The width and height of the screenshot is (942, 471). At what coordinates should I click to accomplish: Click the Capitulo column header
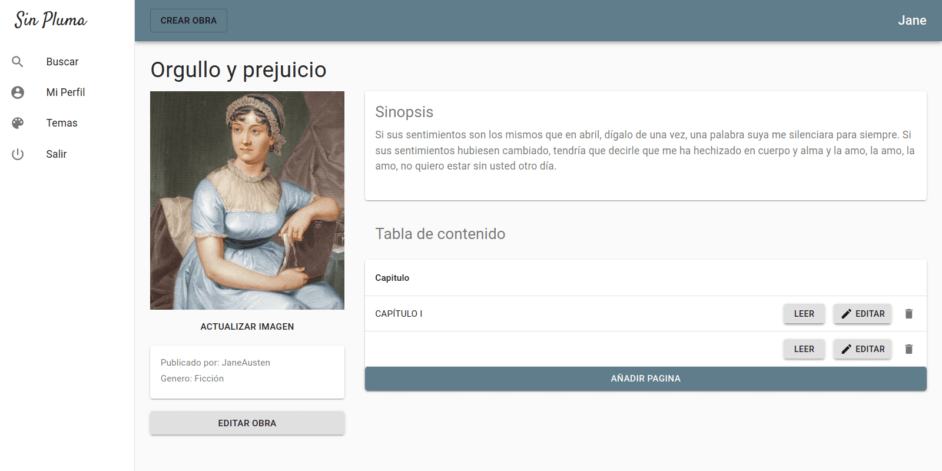pyautogui.click(x=392, y=278)
